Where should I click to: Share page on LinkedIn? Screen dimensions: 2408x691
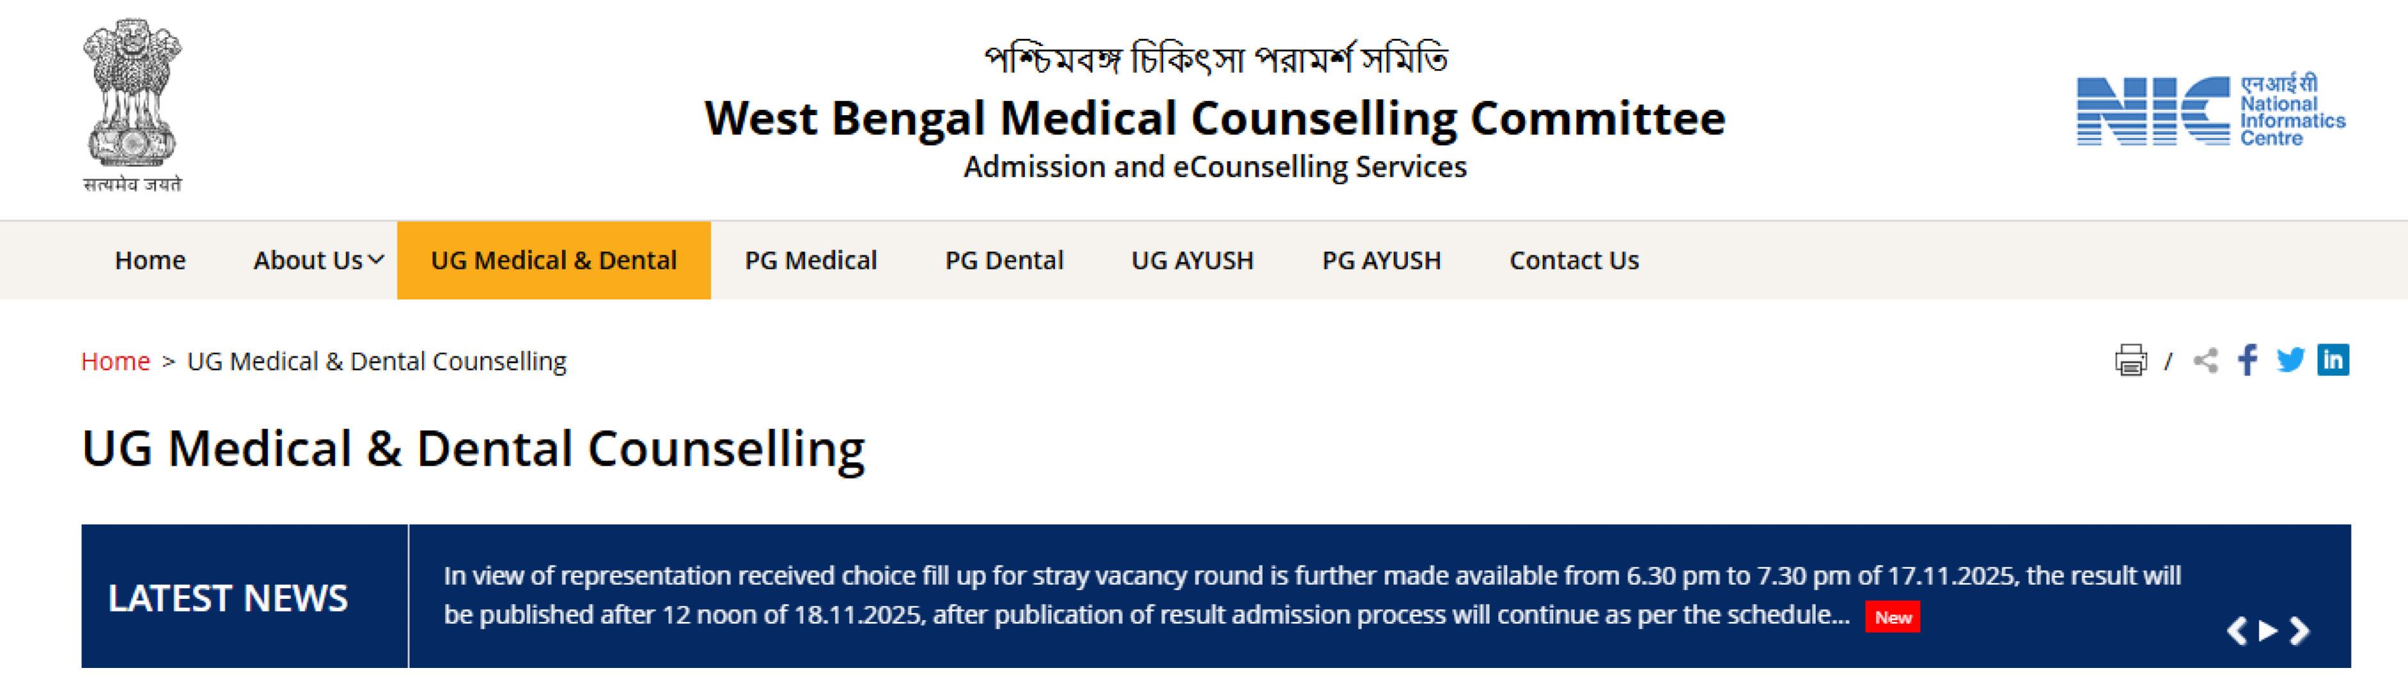point(2333,360)
